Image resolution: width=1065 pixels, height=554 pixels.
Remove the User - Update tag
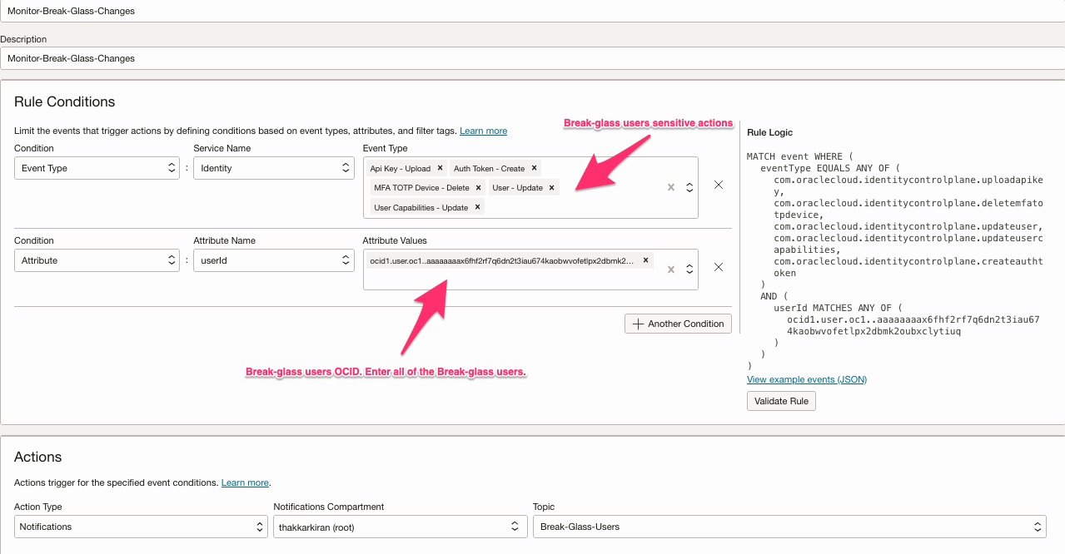552,188
